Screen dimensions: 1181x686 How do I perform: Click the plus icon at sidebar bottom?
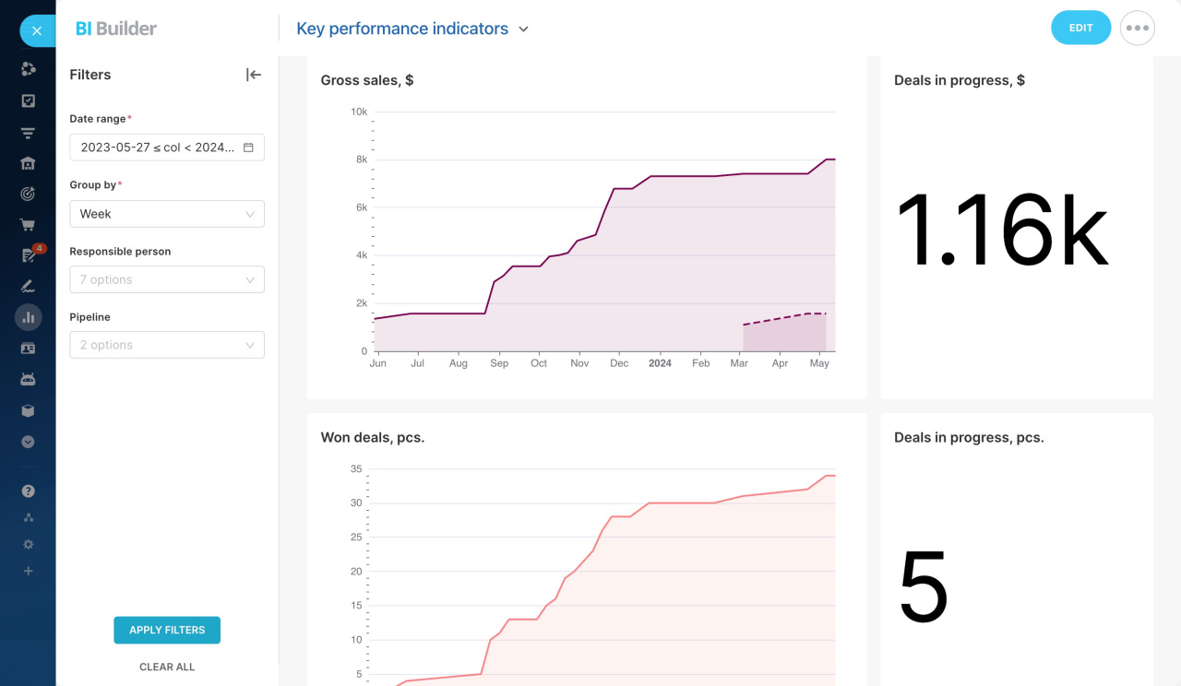pyautogui.click(x=28, y=572)
